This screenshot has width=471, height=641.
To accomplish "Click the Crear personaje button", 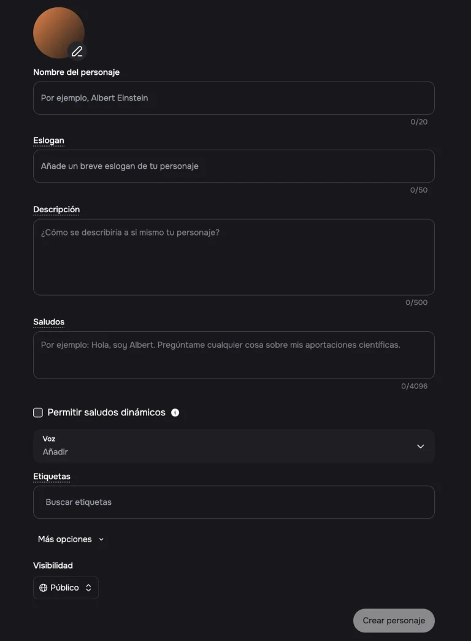I will click(x=394, y=621).
